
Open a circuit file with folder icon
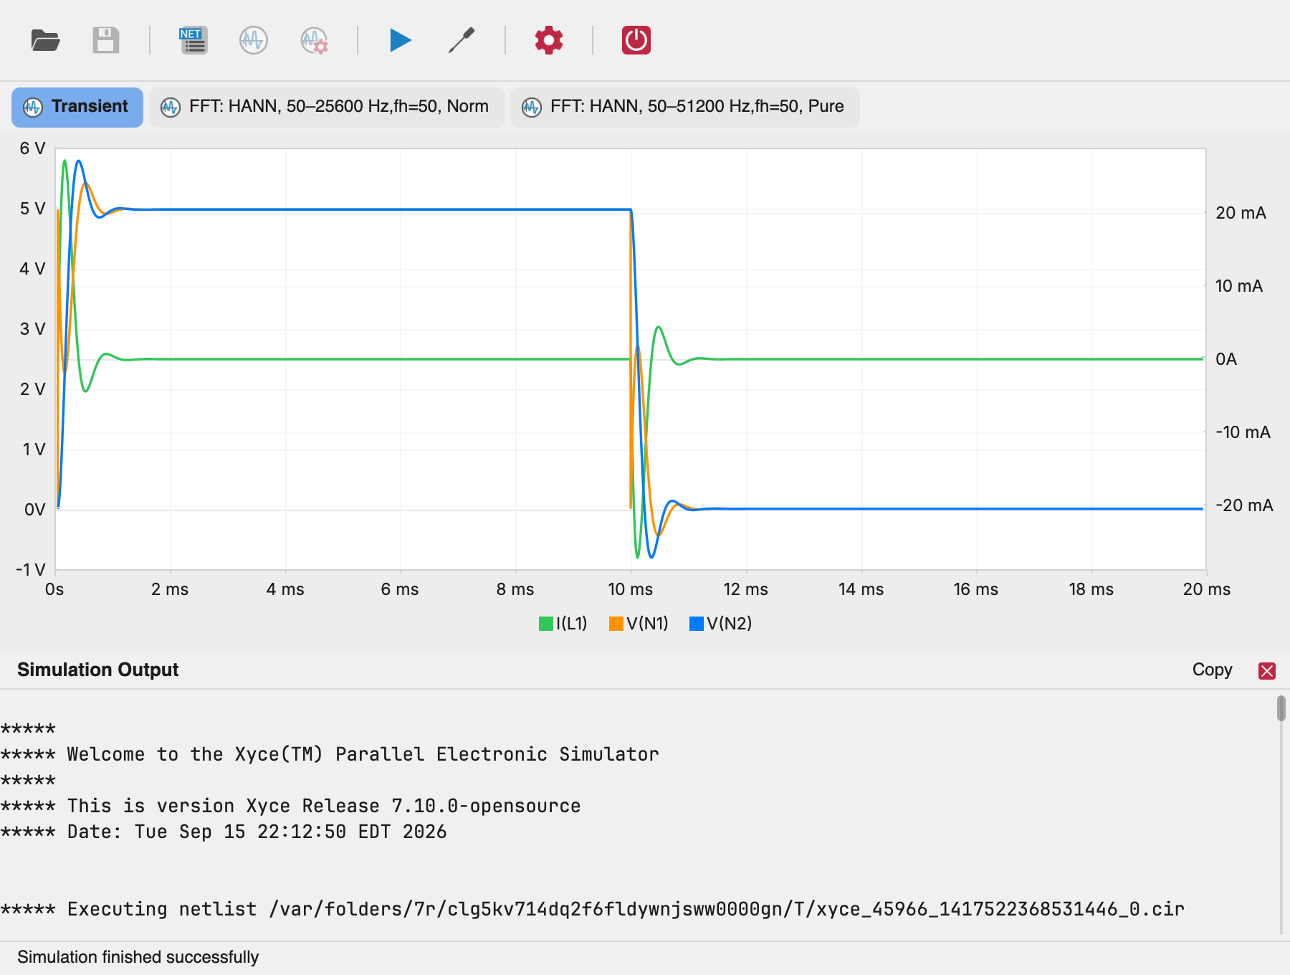[x=45, y=40]
